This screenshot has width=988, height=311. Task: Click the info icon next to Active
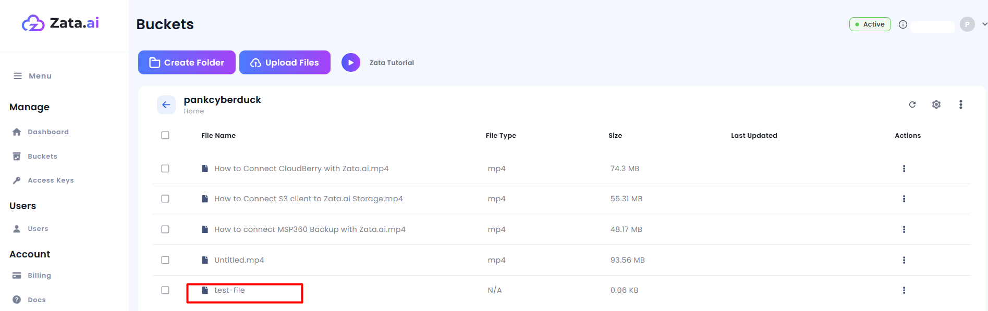click(903, 24)
